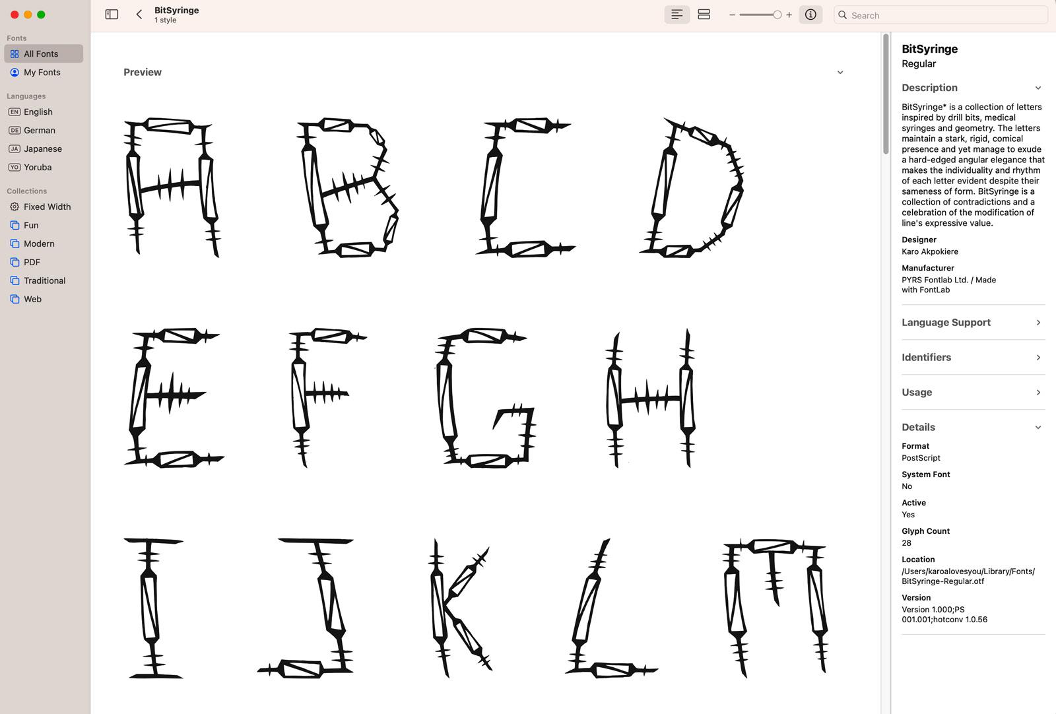This screenshot has height=714, width=1056.
Task: Click the Modern collection icon
Action: [x=15, y=244]
